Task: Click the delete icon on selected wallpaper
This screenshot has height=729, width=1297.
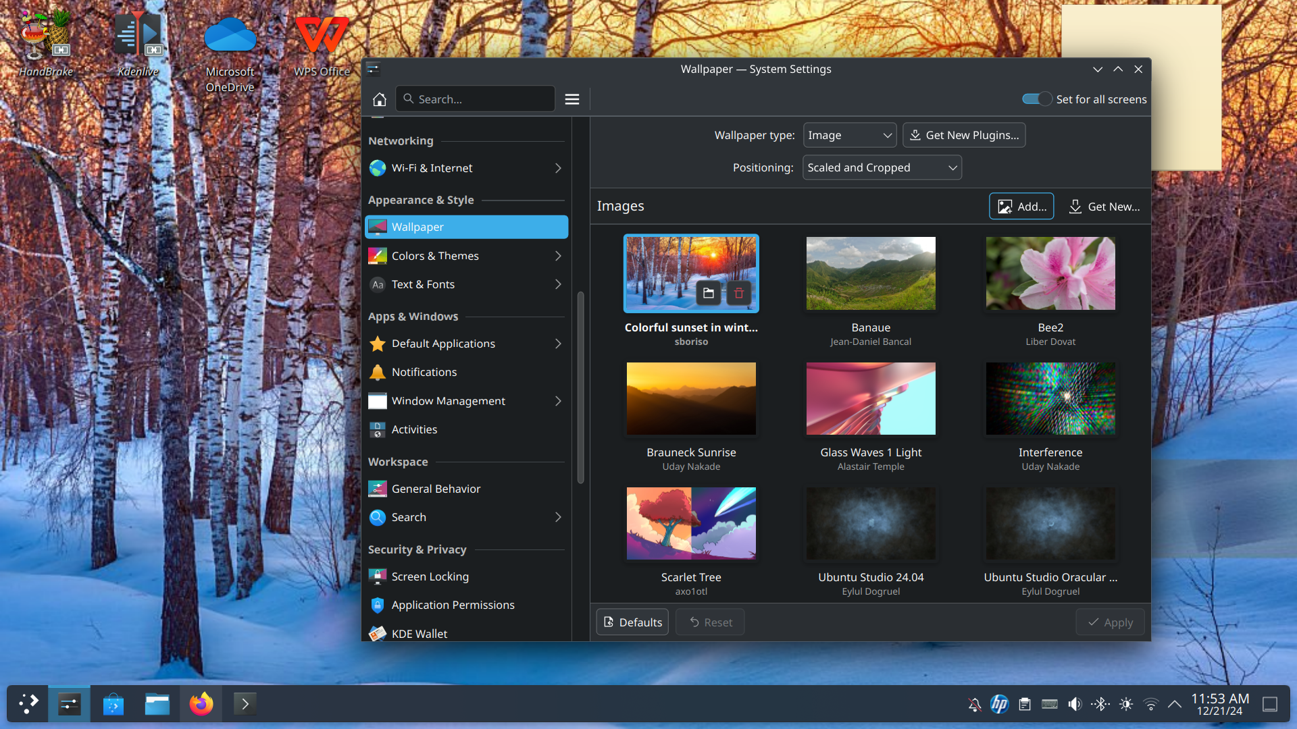Action: 739,293
